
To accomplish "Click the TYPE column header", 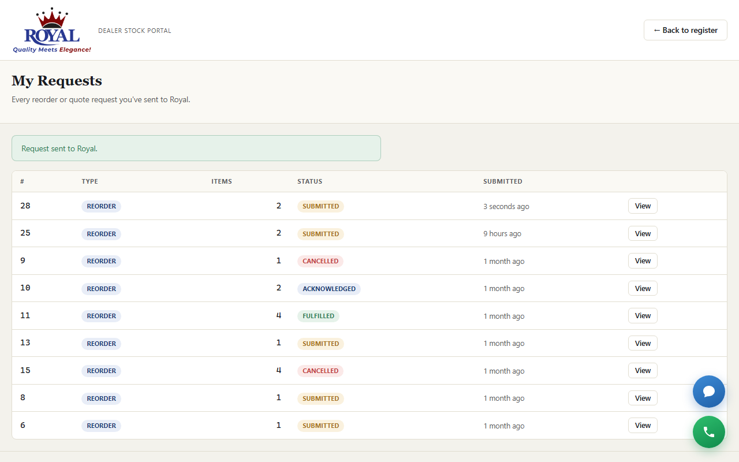I will tap(90, 181).
